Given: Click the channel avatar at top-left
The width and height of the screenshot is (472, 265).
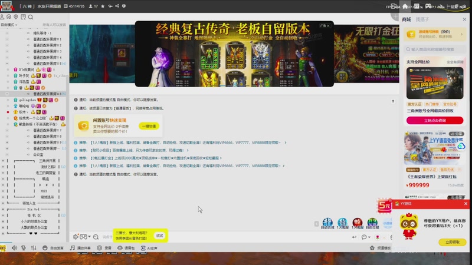Looking at the screenshot, I should tap(6, 6).
